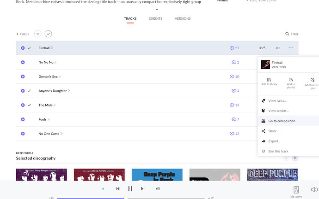Play the Fireball track
This screenshot has width=319, height=199.
(x=23, y=48)
